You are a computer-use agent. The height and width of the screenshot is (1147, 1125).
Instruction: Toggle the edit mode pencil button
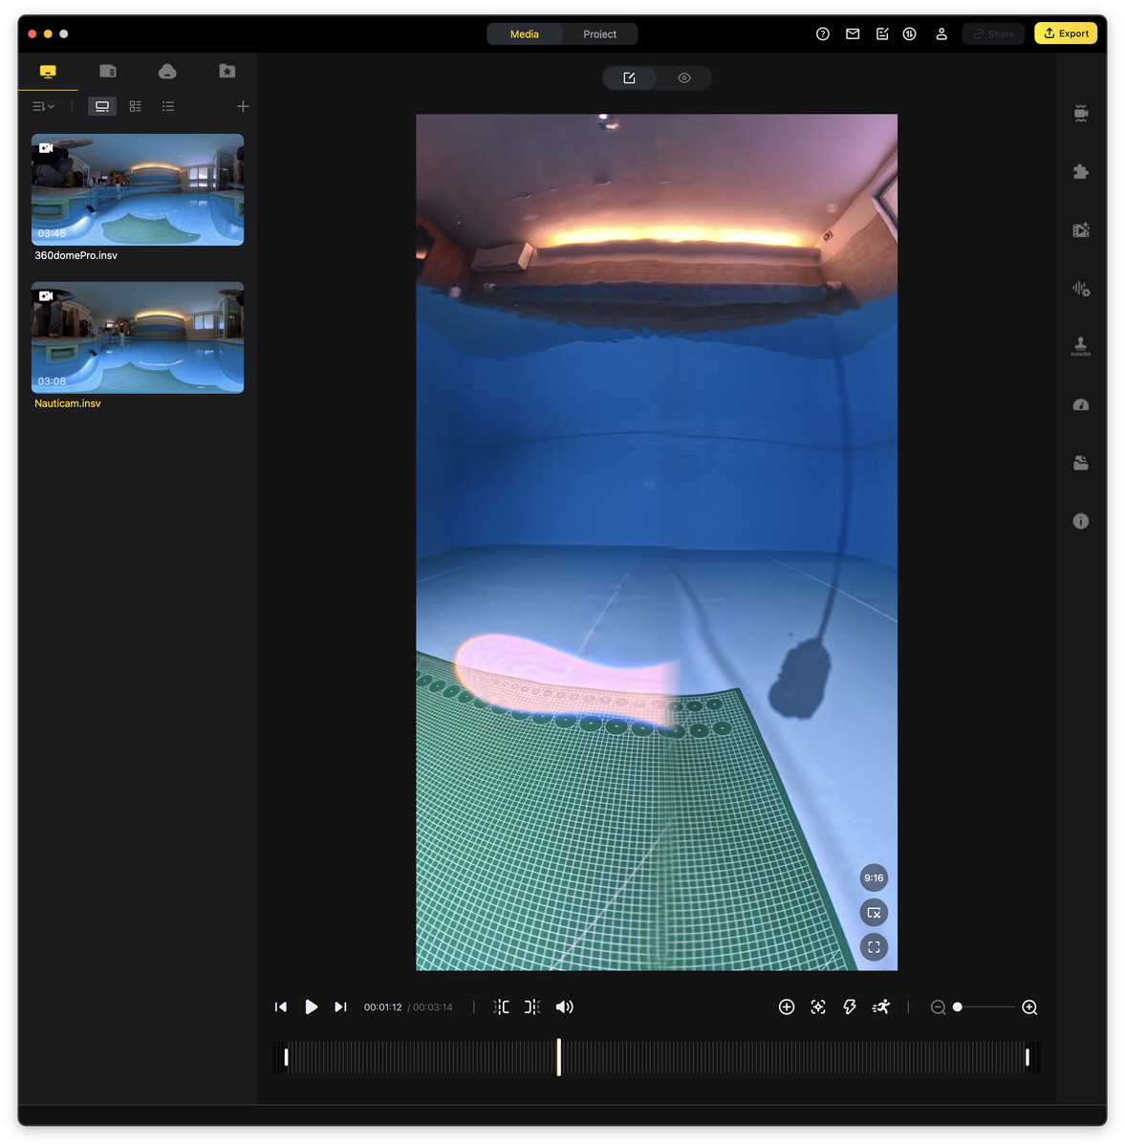(629, 78)
